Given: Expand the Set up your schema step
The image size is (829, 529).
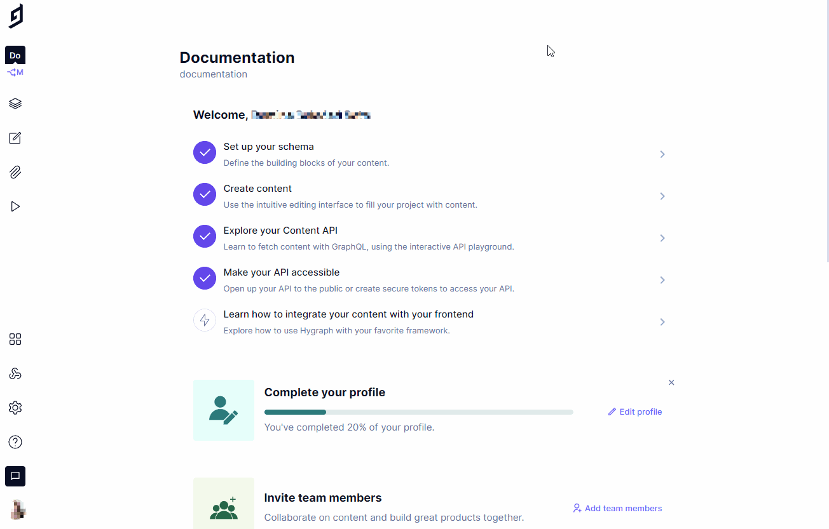Looking at the screenshot, I should (x=662, y=154).
